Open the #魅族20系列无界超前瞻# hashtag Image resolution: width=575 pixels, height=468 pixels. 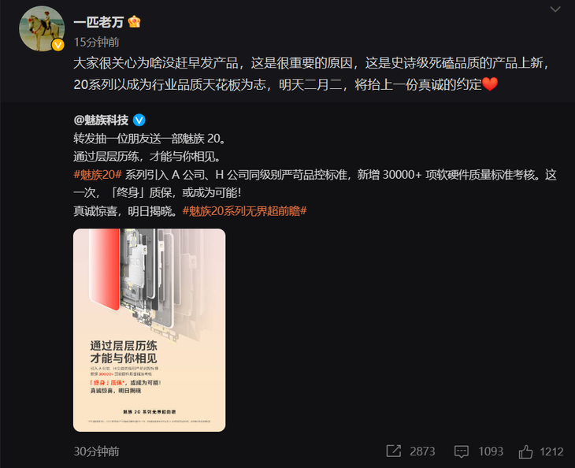[245, 211]
